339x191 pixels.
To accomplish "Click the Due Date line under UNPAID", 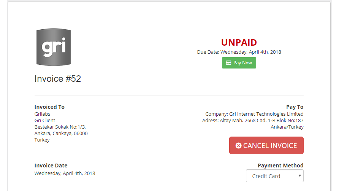I will click(239, 52).
